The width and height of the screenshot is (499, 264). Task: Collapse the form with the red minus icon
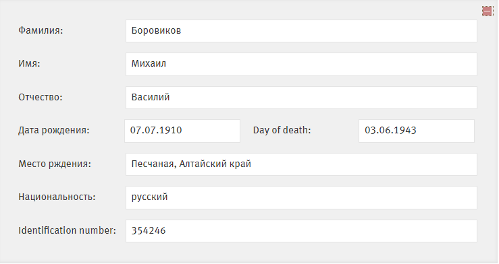pyautogui.click(x=488, y=11)
